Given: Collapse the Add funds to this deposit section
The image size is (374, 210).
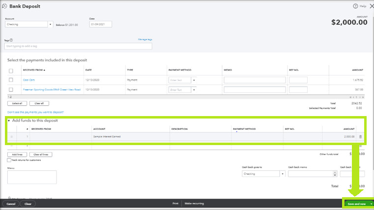Looking at the screenshot, I should (x=9, y=121).
